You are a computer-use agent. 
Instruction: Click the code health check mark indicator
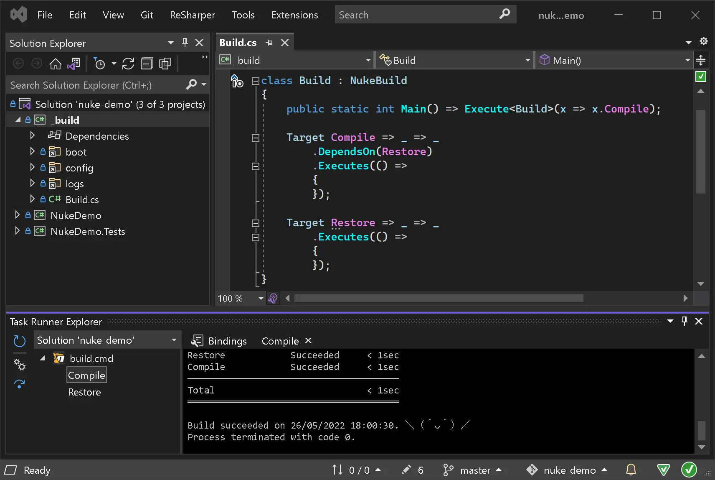pyautogui.click(x=701, y=77)
